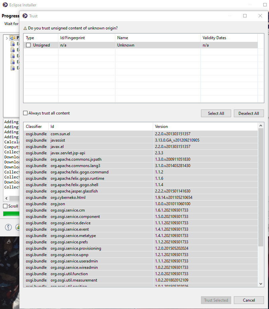
Task: Click version 1.3.0.v200911051830
Action: click(173, 159)
